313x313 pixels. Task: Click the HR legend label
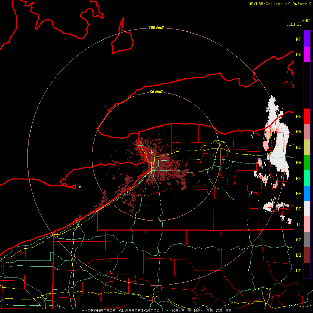tap(298, 163)
